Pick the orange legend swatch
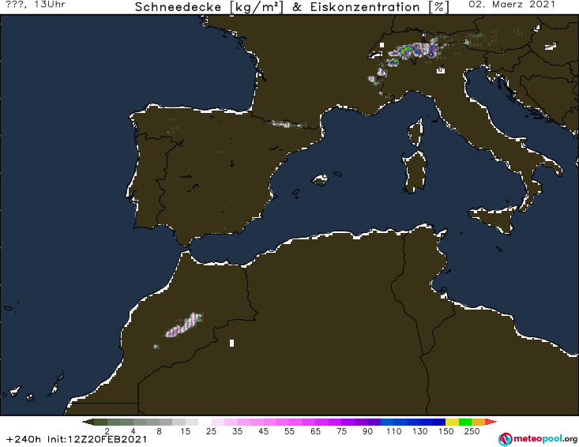The height and width of the screenshot is (447, 579). click(478, 422)
